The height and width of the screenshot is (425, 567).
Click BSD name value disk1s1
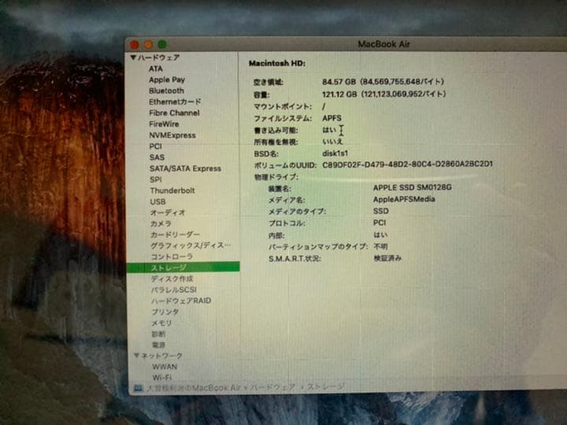335,153
